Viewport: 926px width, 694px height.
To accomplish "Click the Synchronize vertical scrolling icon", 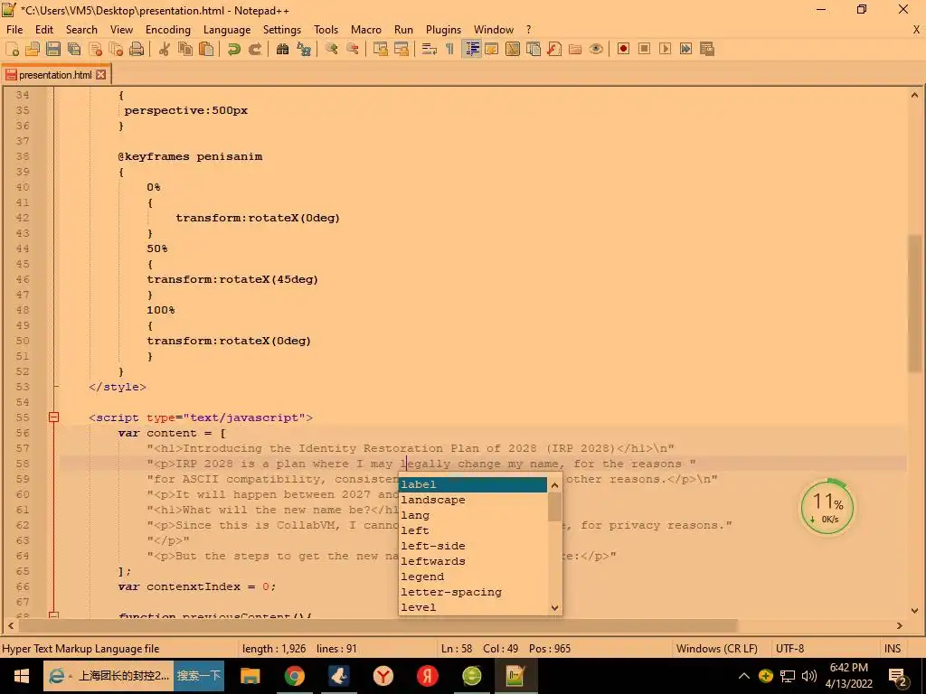I will (x=381, y=49).
